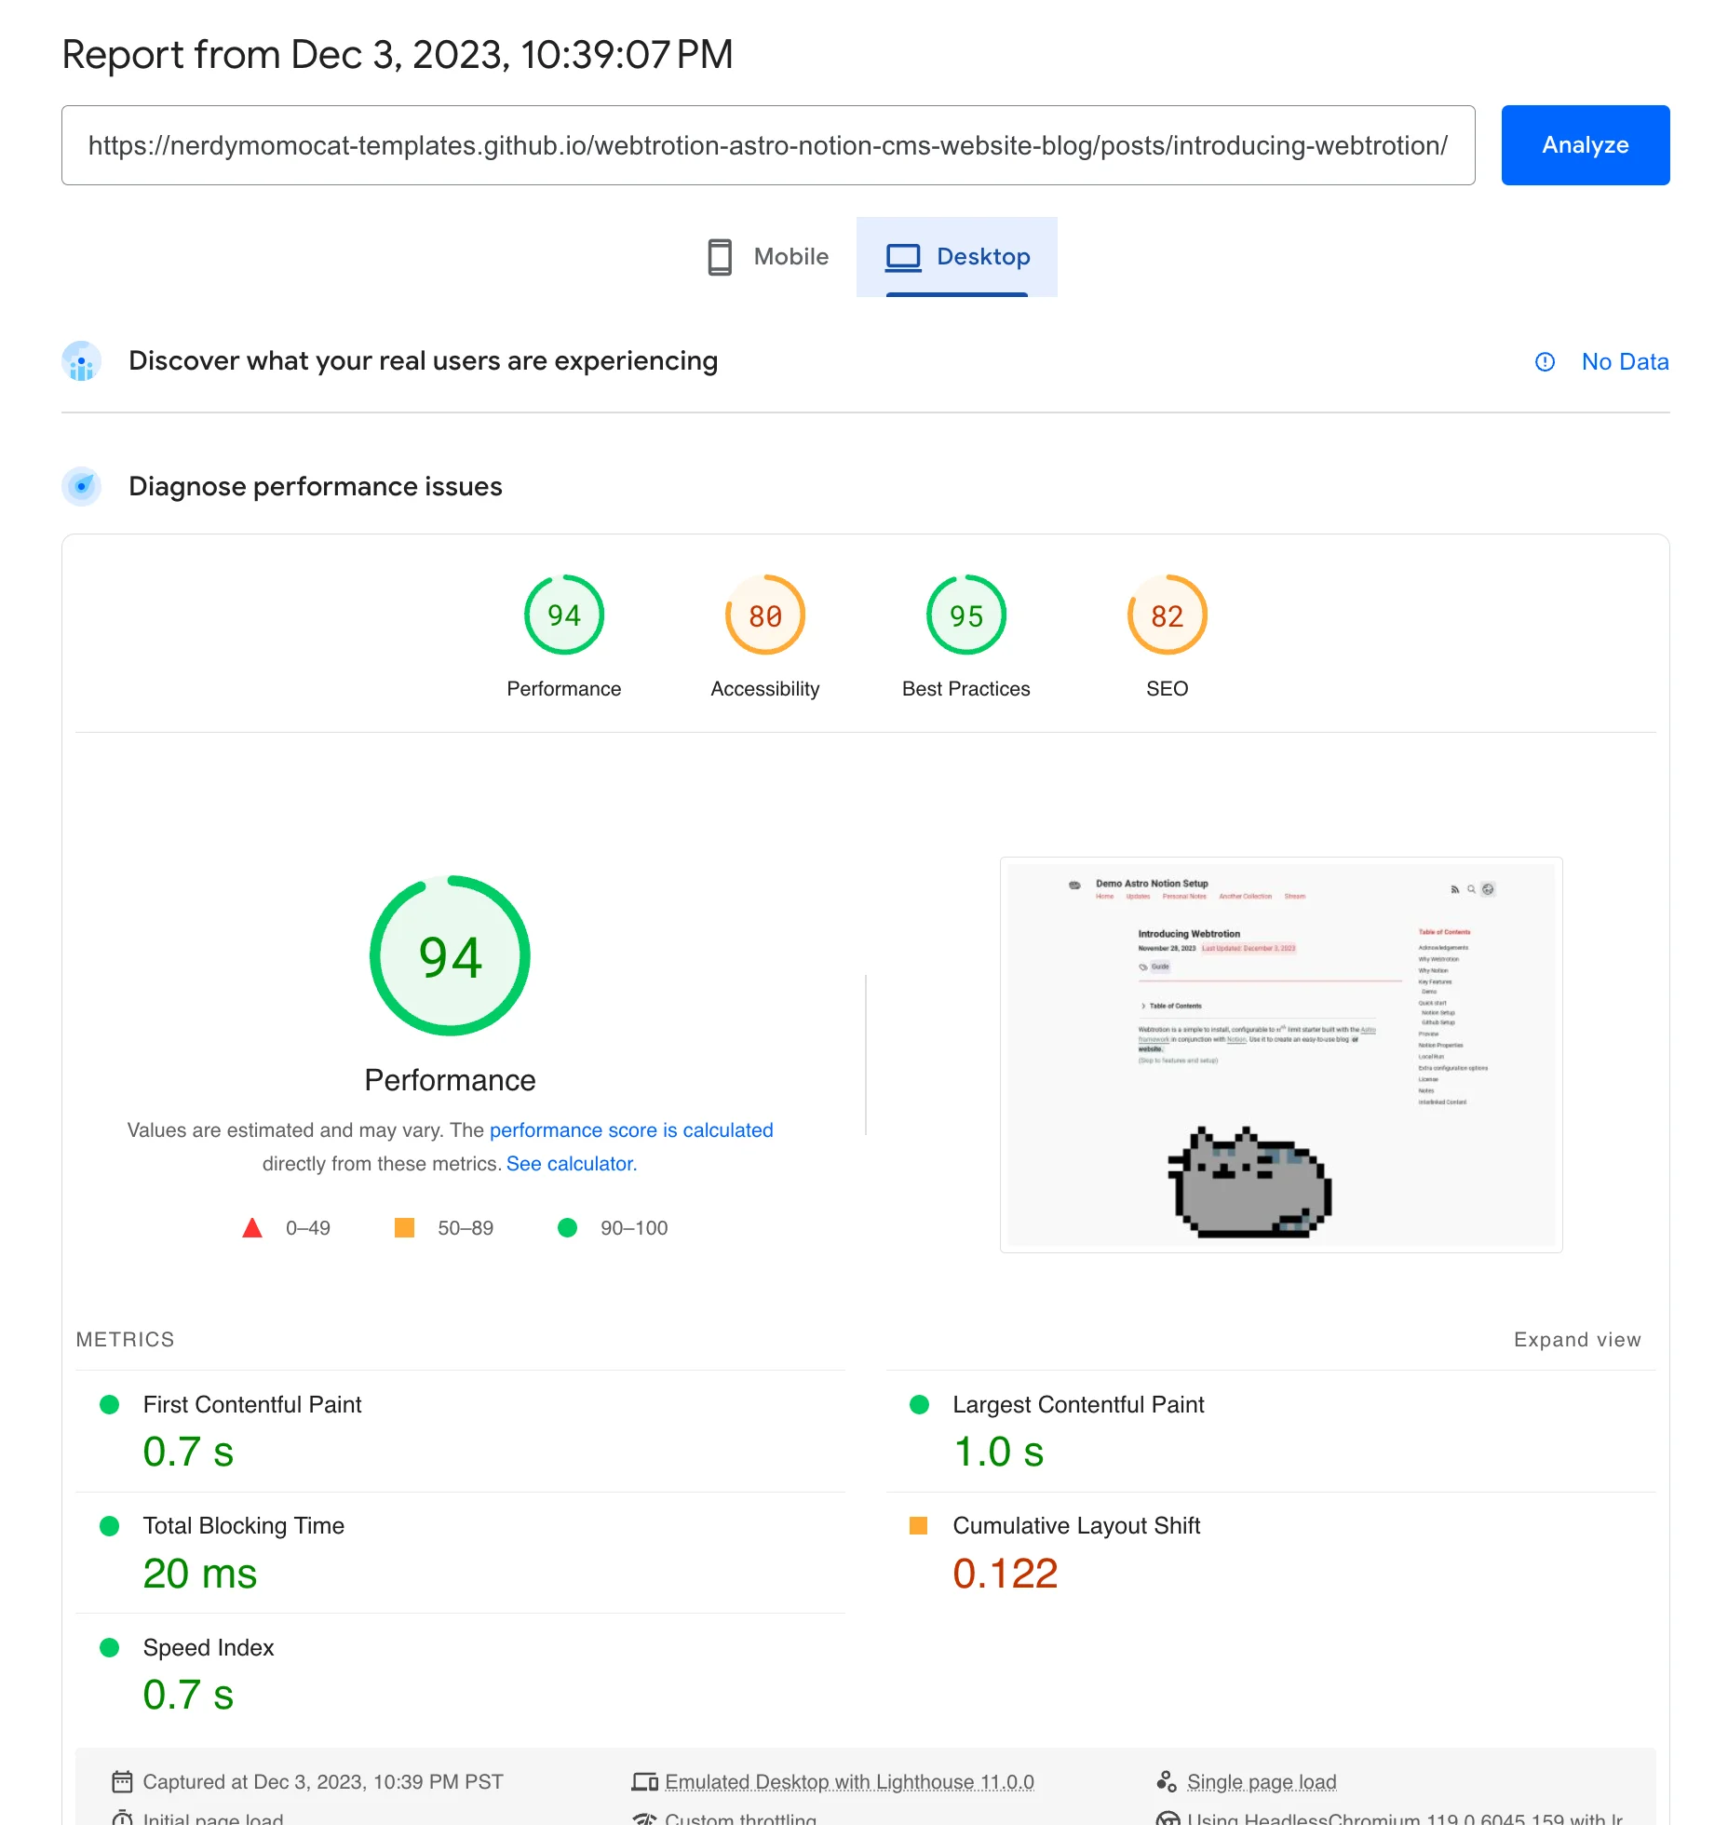Switch to the Mobile tab
Viewport: 1728px width, 1825px height.
click(768, 257)
